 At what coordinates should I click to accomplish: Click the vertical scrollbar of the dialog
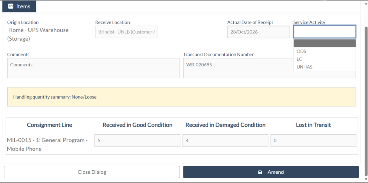click(x=366, y=101)
